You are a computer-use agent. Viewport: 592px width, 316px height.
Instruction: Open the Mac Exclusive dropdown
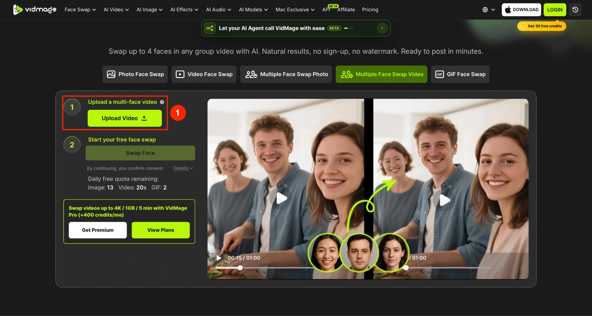point(295,10)
